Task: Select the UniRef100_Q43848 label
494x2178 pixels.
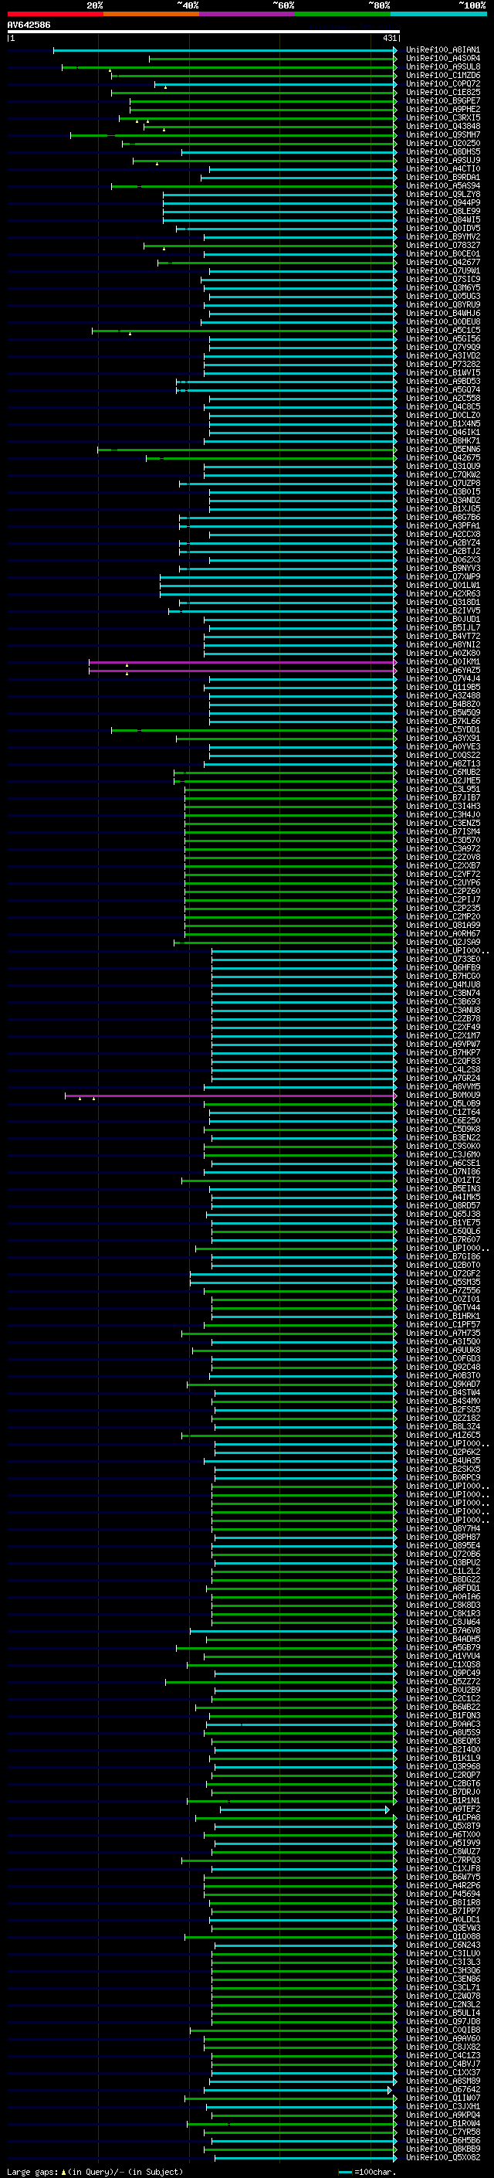Action: (x=443, y=126)
